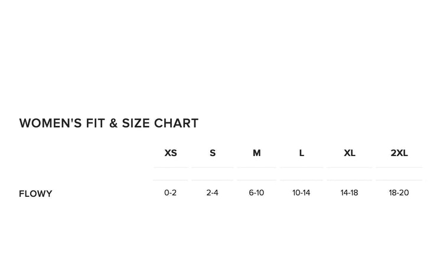
Task: Click the 18-20 size range value
Action: tap(399, 193)
